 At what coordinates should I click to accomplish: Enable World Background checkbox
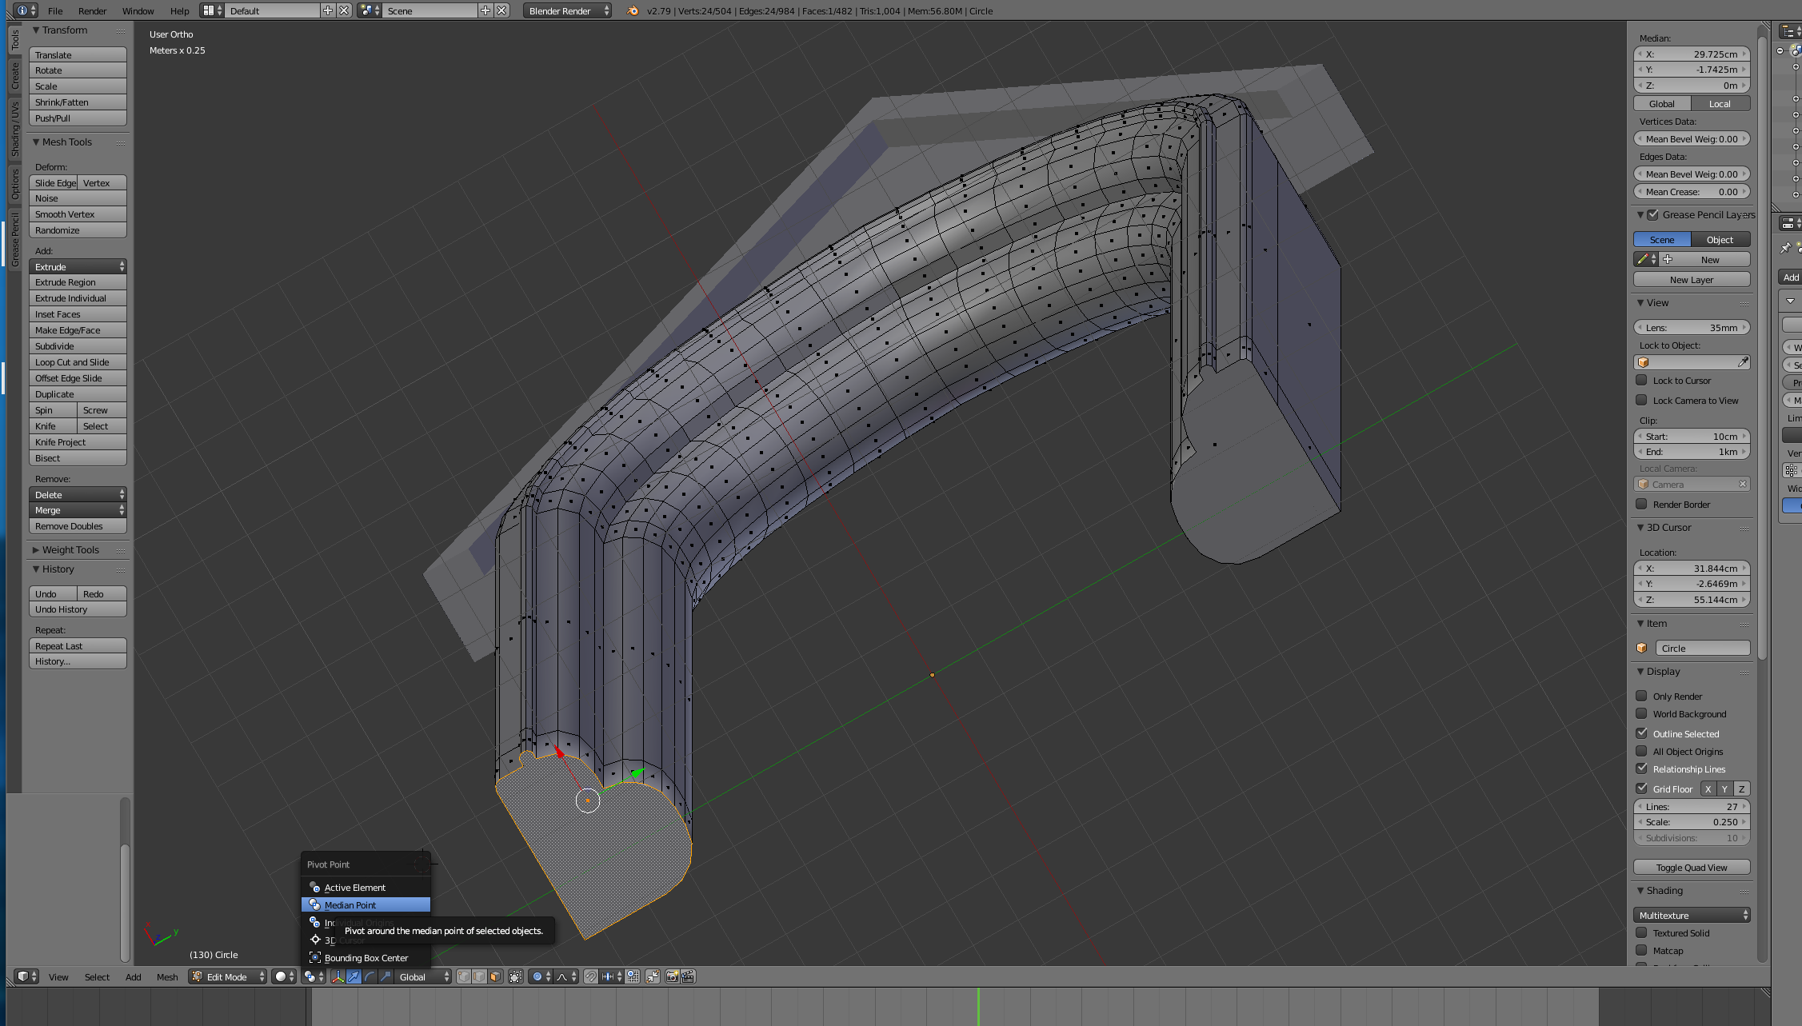click(x=1641, y=713)
